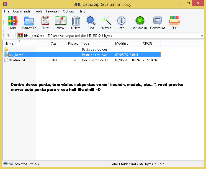206x169 pixels.
Task: Sort by the CRC32 column header
Action: (x=151, y=43)
